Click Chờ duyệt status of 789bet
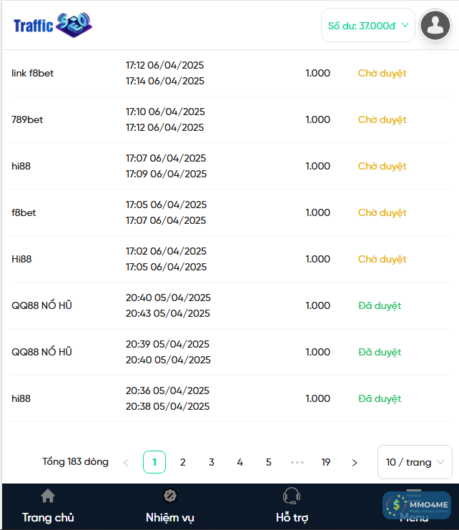The height and width of the screenshot is (530, 459). point(382,119)
